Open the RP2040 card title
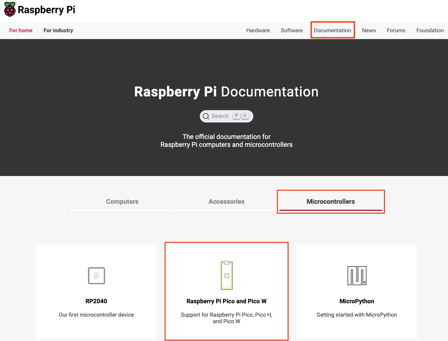448x341 pixels. (x=96, y=301)
